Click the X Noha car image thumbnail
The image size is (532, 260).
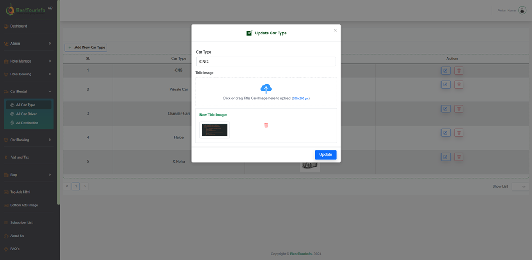pos(310,167)
